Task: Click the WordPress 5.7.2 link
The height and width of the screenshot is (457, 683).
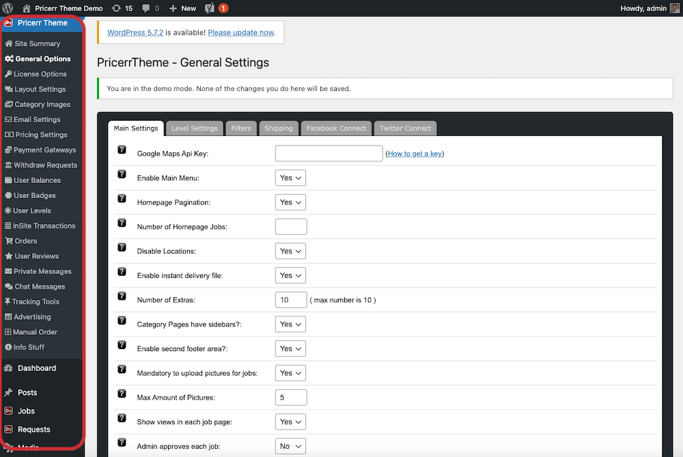Action: tap(135, 33)
